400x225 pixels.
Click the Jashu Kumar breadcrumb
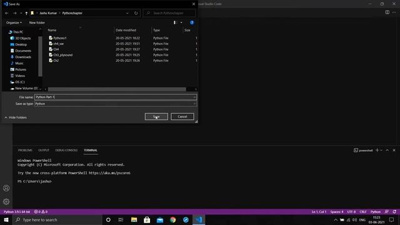[x=48, y=13]
